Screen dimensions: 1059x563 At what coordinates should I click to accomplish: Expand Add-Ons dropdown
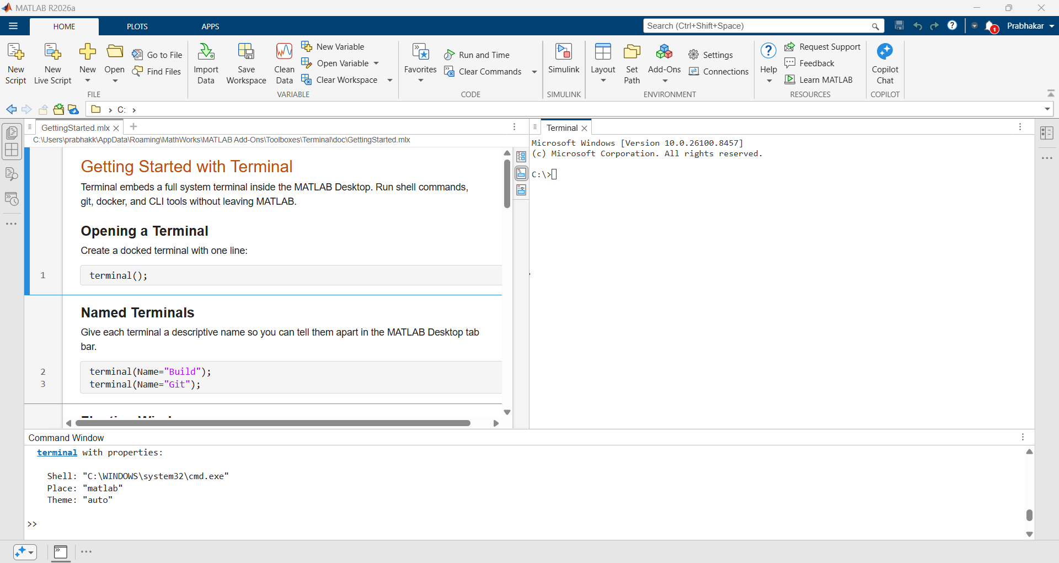tap(665, 81)
